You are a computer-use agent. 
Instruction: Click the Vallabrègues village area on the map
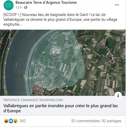pyautogui.click(x=38, y=90)
